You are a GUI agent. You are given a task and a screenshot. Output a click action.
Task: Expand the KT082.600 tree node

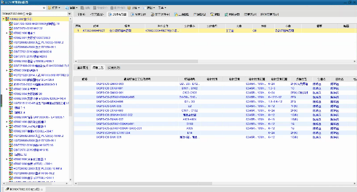7,159
